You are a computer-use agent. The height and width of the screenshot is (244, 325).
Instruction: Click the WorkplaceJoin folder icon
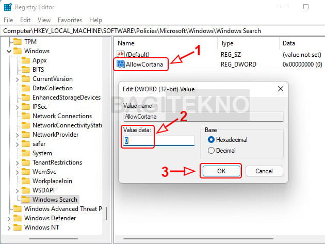(x=26, y=181)
